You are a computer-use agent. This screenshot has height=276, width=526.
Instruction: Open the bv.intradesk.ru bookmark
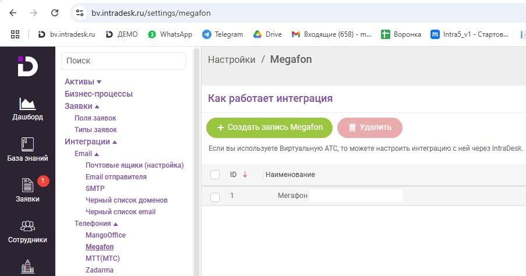click(x=66, y=34)
